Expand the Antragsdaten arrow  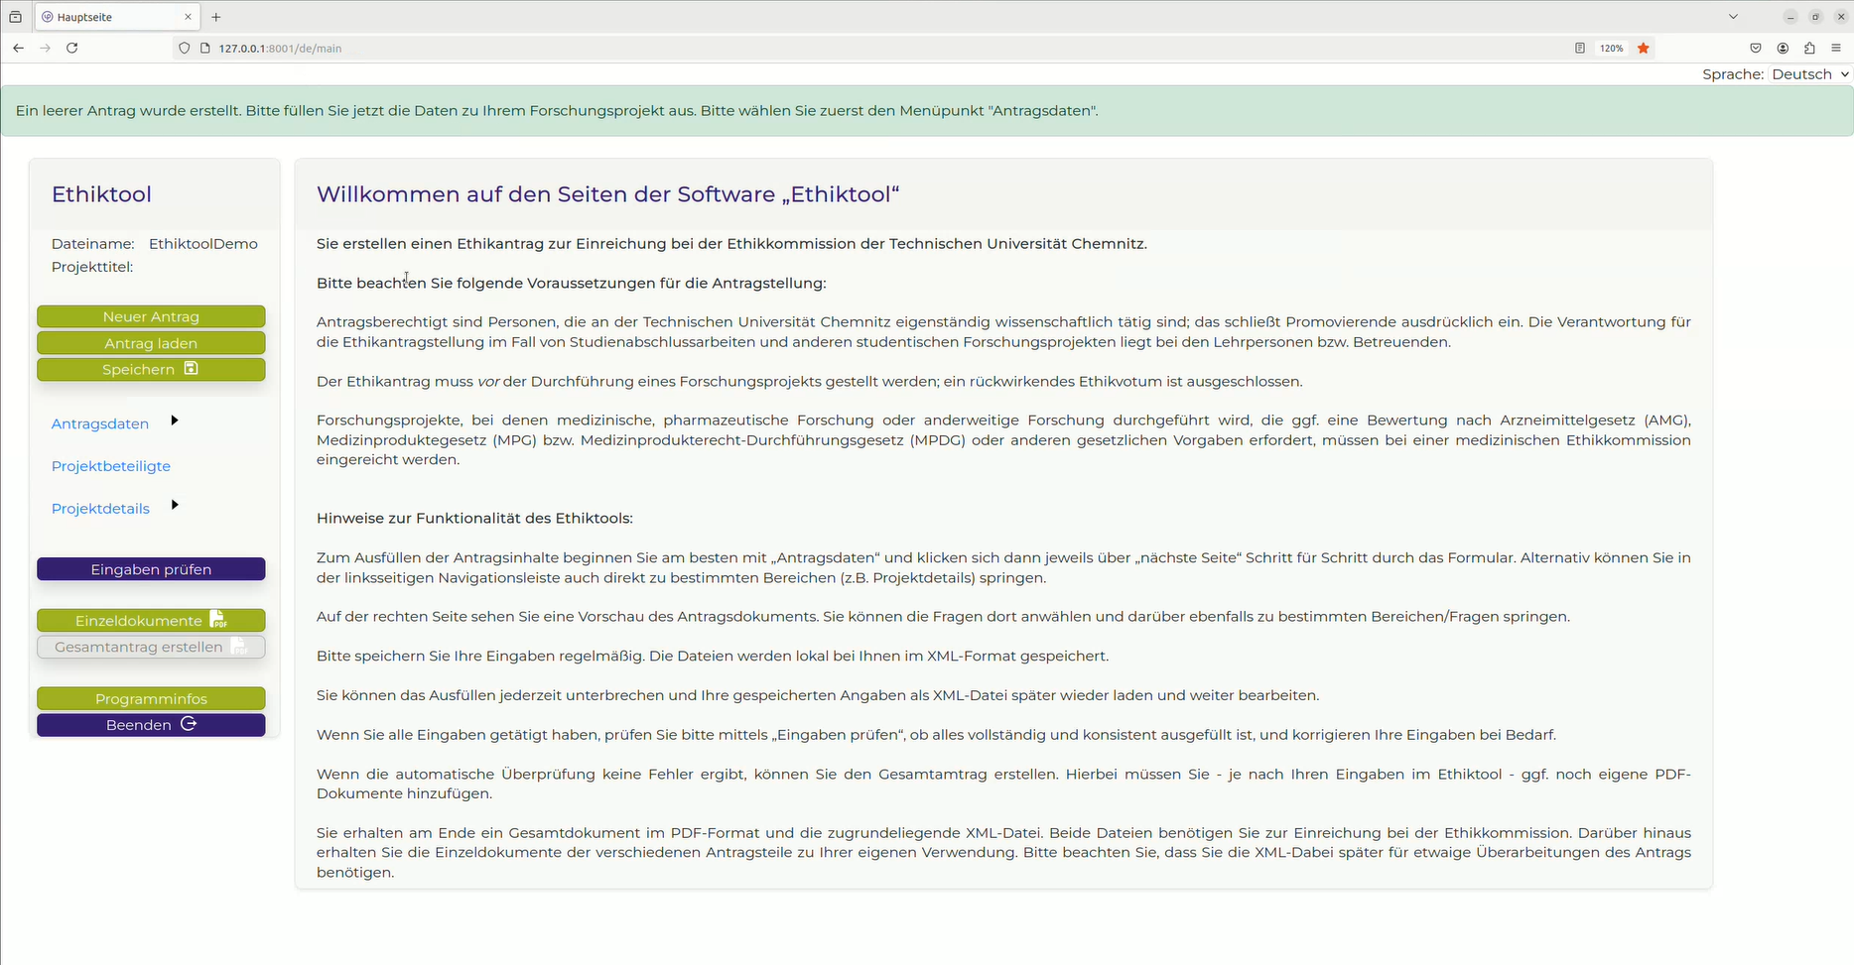(x=175, y=421)
